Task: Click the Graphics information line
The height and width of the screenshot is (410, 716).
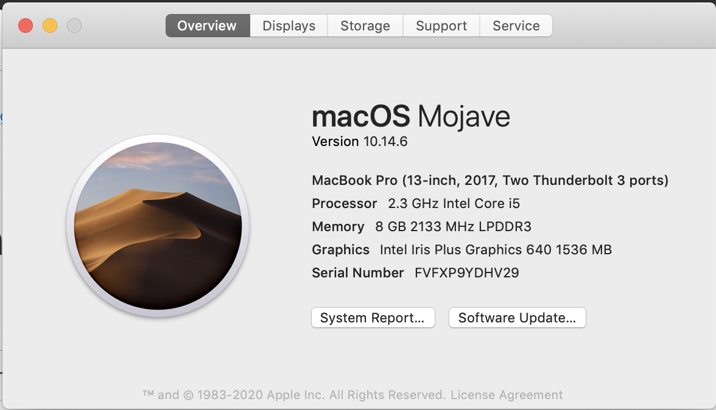Action: pyautogui.click(x=462, y=249)
